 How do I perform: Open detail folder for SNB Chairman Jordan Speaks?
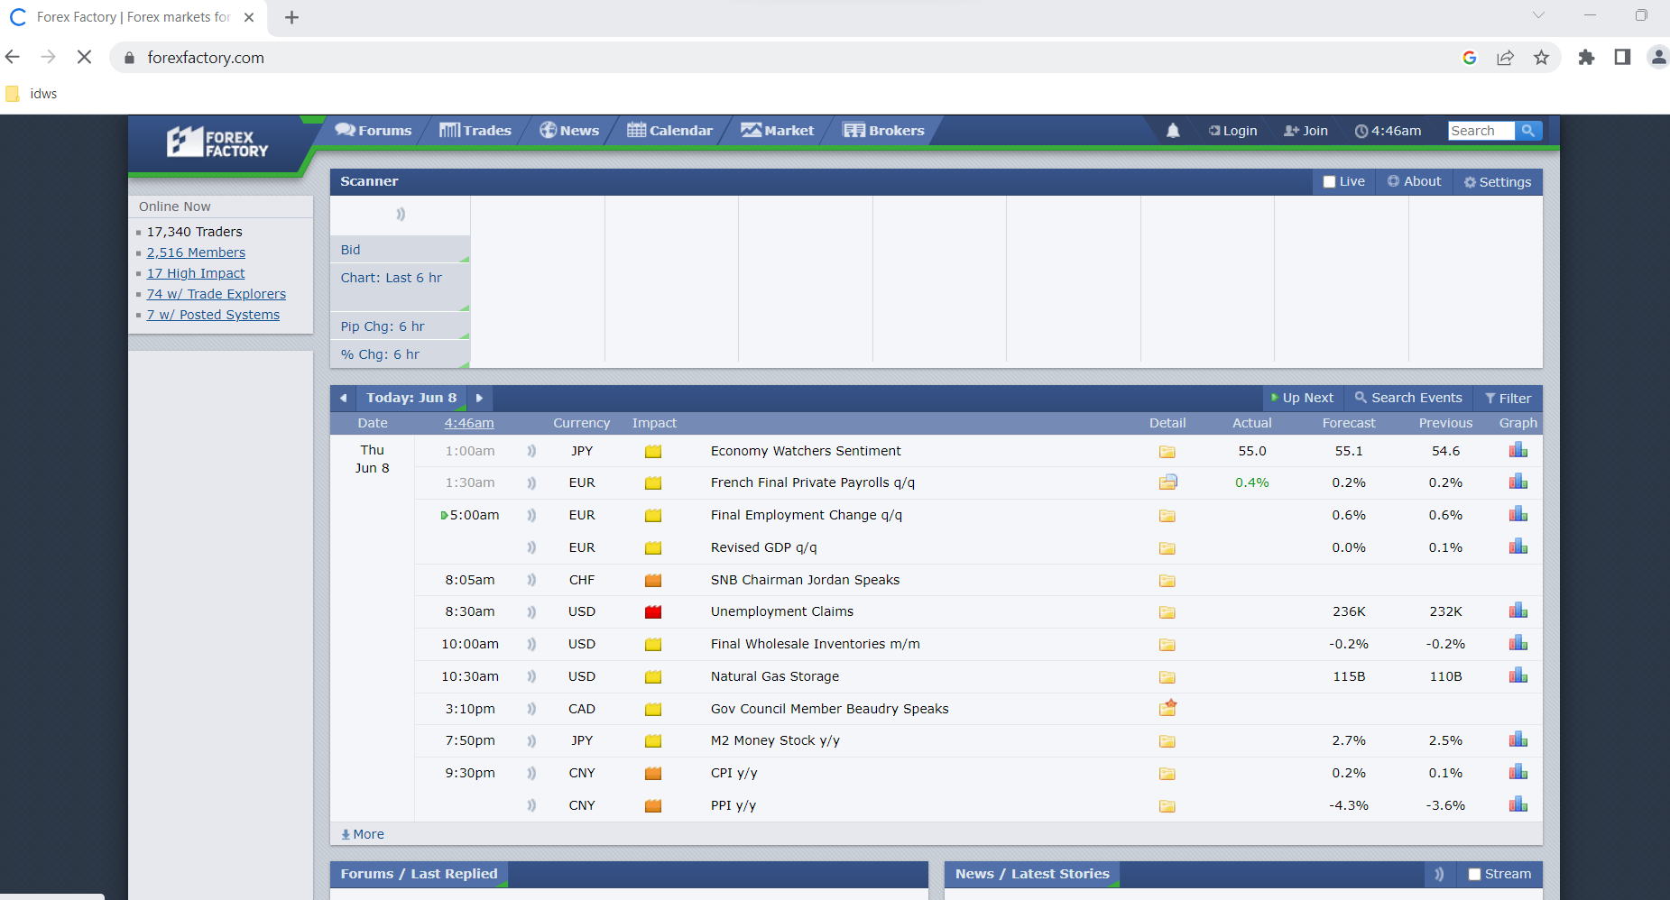(1167, 580)
